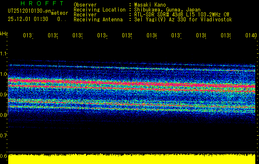
Task: Click the kHz axis unit label
Action: [4, 33]
